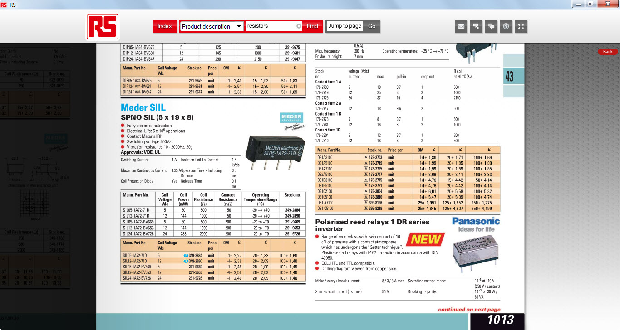620x330 pixels.
Task: Expand the Product description dropdown
Action: (239, 26)
